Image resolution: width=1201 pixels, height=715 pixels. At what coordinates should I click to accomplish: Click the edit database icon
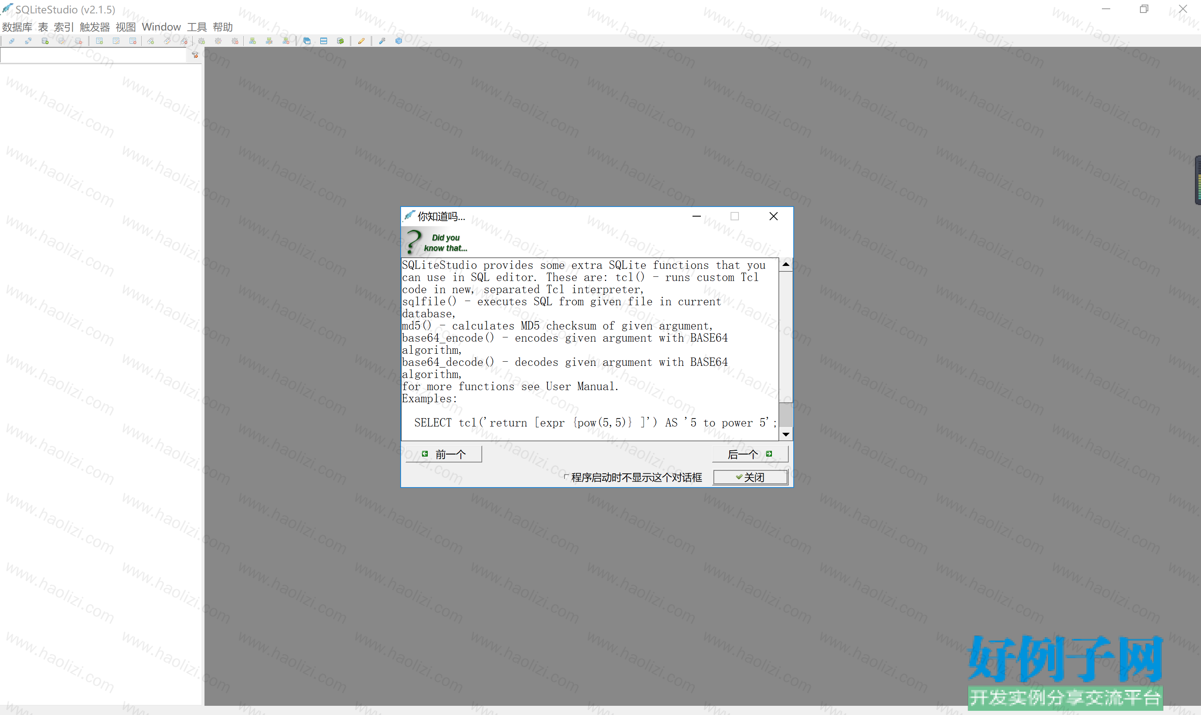61,41
